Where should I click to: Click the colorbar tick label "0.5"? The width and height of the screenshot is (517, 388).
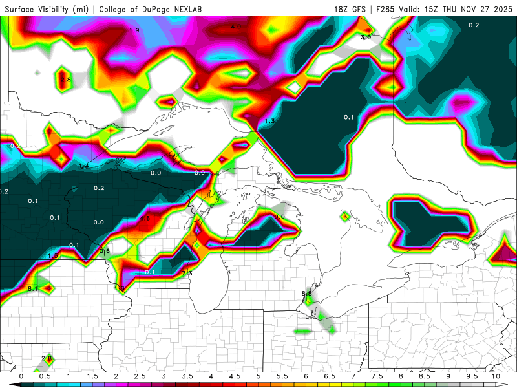45,376
